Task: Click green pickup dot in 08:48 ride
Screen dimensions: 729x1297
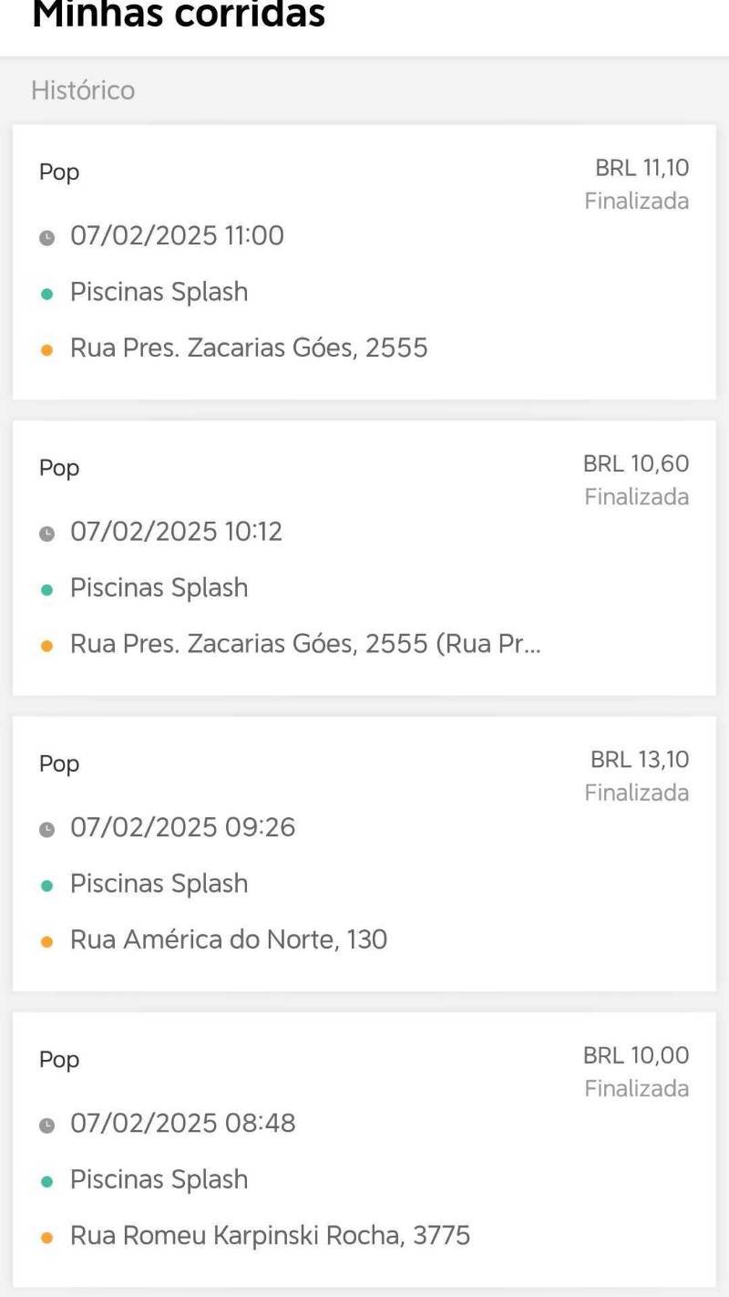Action: click(x=47, y=1181)
